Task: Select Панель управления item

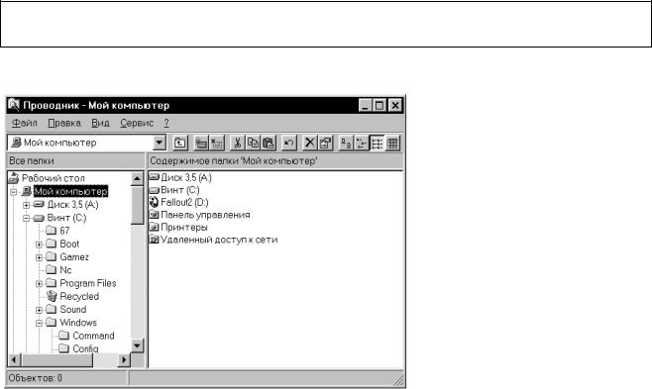Action: coord(205,215)
